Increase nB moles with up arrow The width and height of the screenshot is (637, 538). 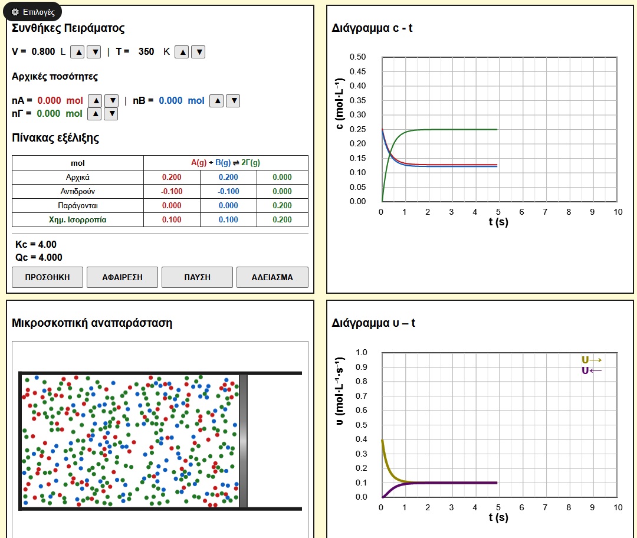tap(216, 101)
